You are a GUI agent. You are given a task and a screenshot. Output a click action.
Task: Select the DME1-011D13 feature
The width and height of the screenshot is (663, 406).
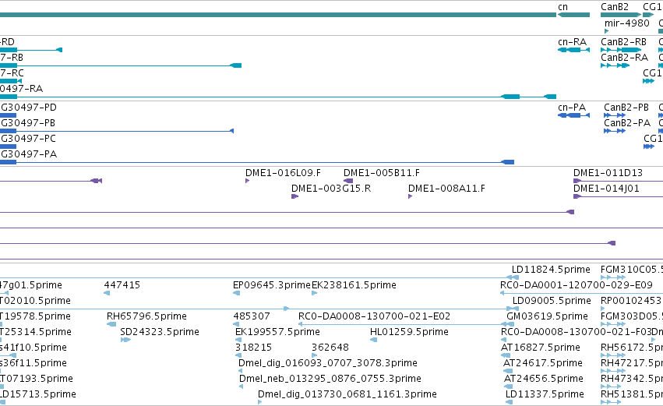618,181
